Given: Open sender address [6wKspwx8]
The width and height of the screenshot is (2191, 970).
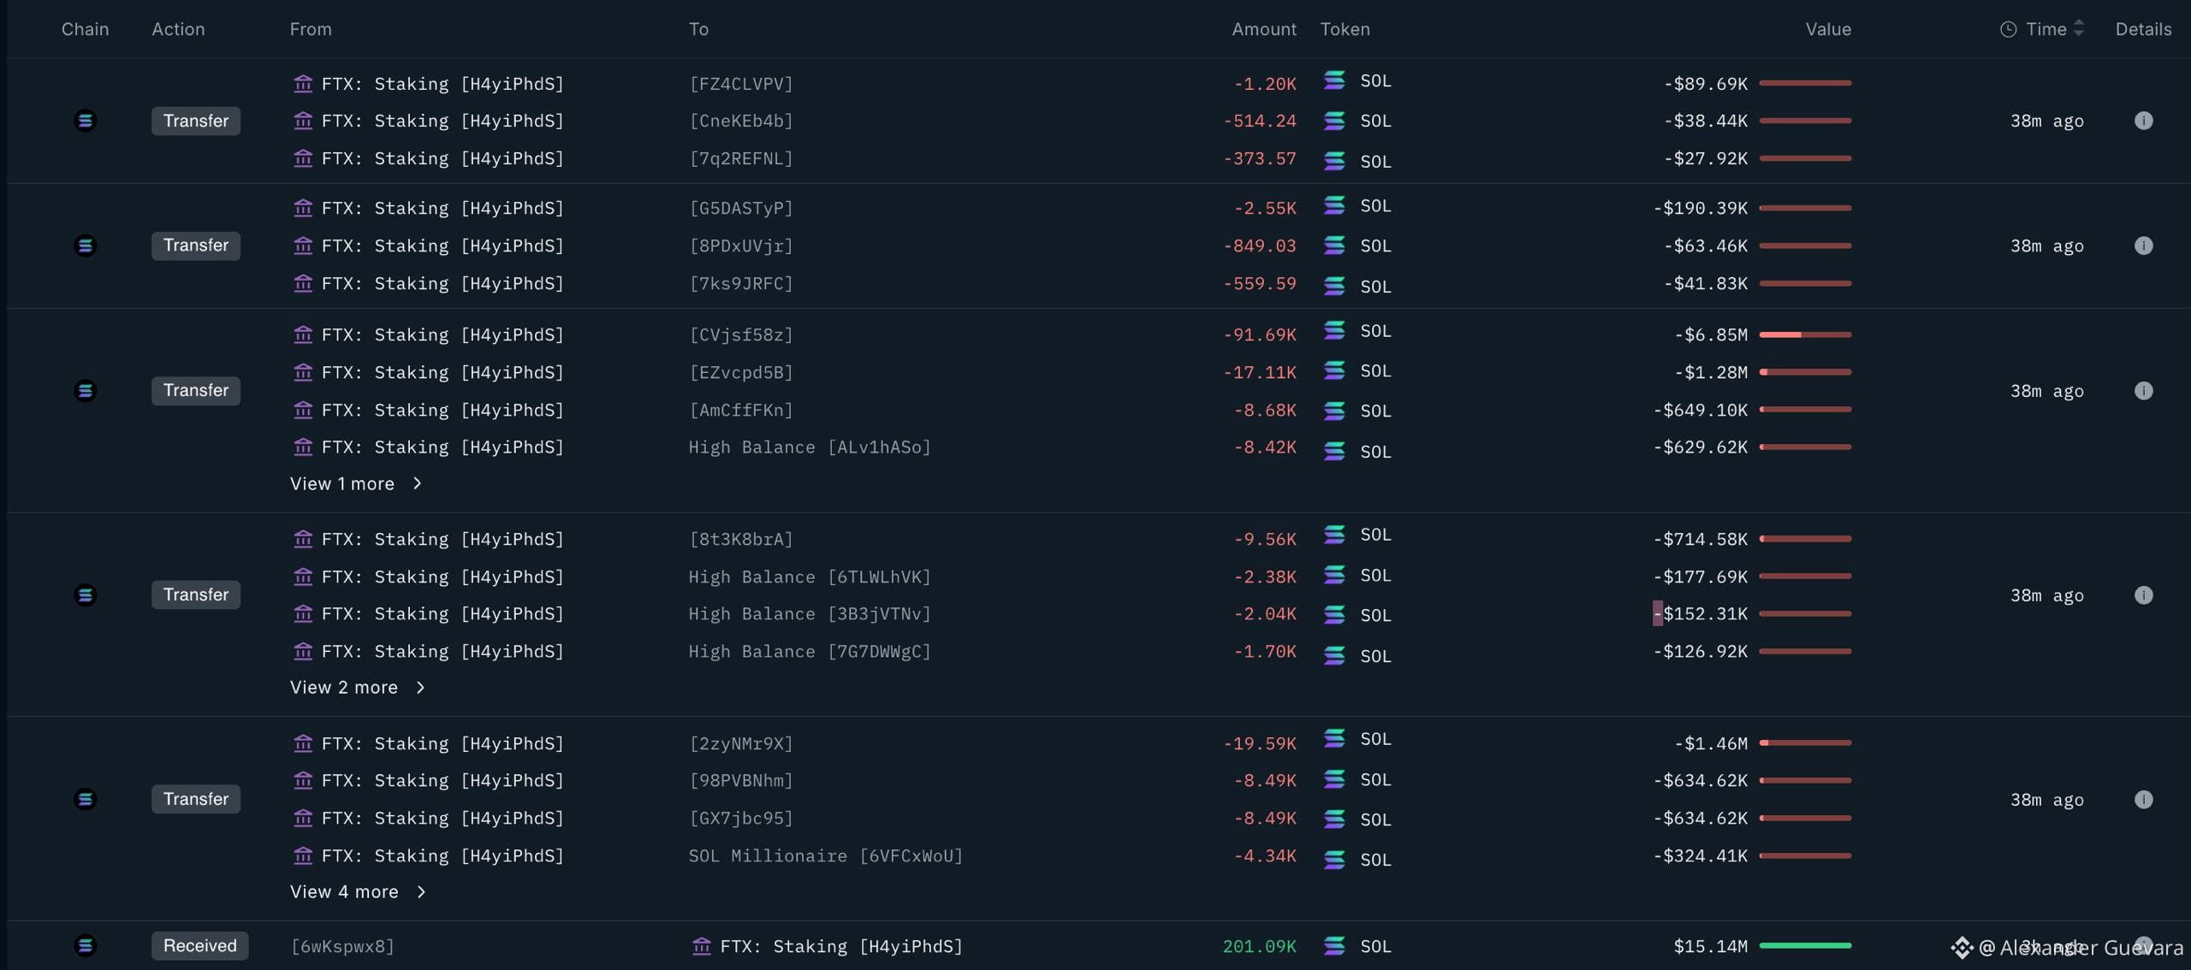Looking at the screenshot, I should click(x=342, y=946).
